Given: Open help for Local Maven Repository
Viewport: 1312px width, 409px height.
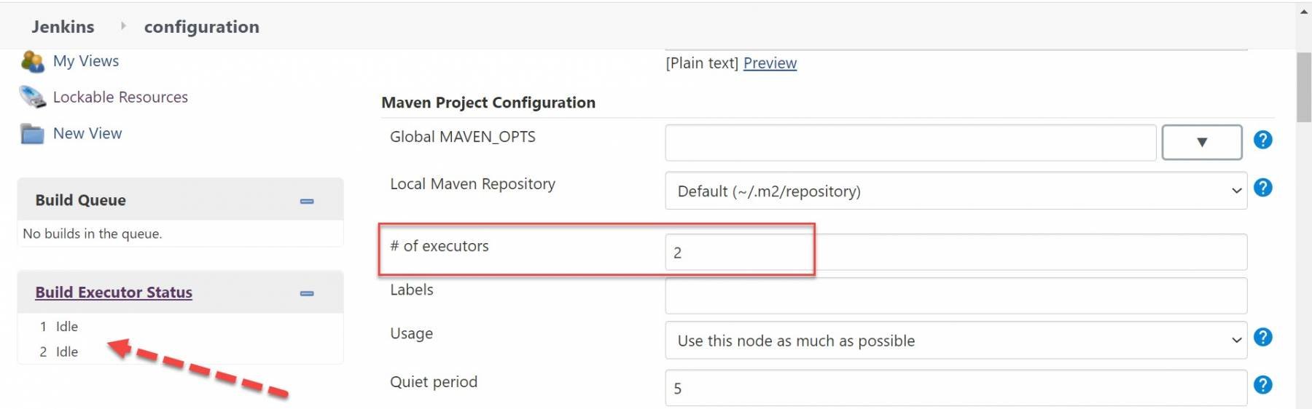Looking at the screenshot, I should (1262, 188).
